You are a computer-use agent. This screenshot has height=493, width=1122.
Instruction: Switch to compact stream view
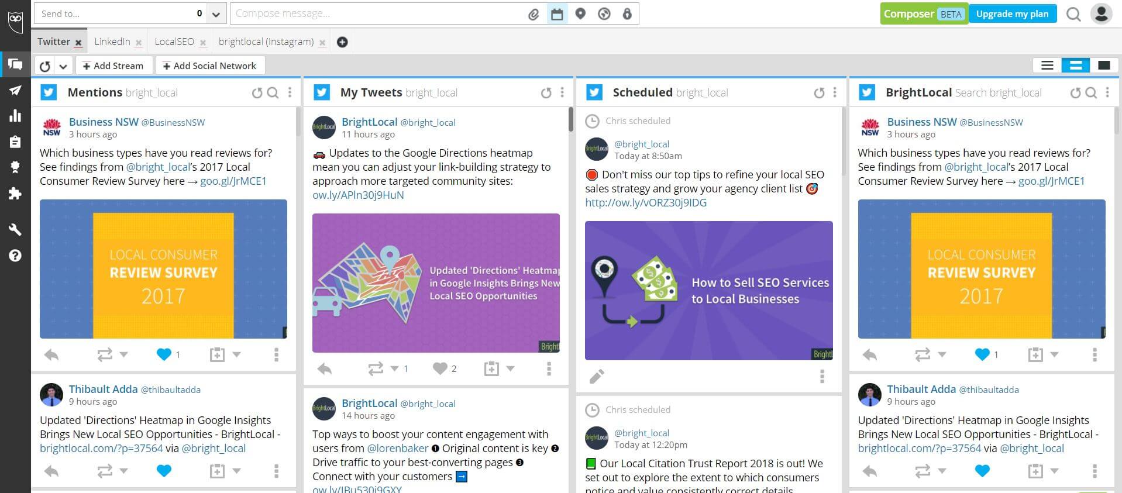pyautogui.click(x=1047, y=65)
